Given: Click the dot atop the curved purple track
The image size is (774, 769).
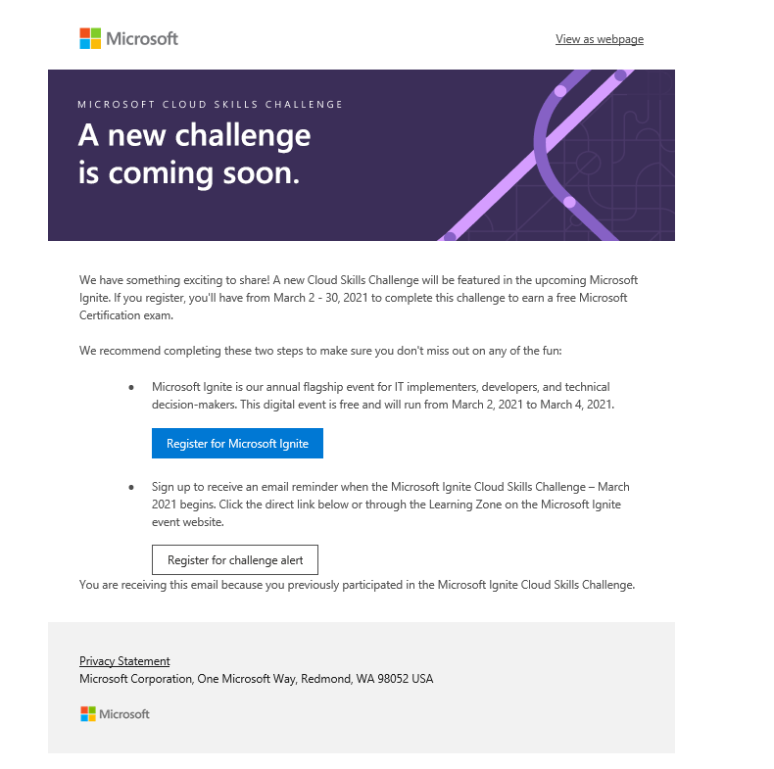Looking at the screenshot, I should (x=560, y=91).
